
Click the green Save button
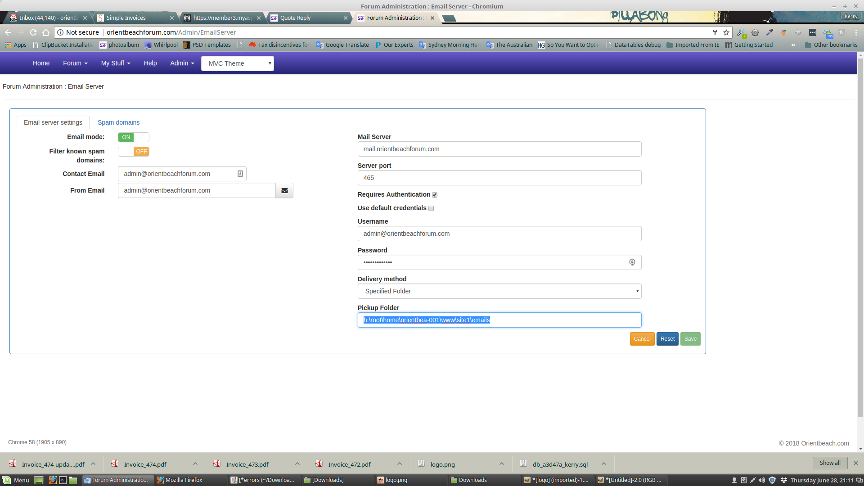[x=690, y=339]
